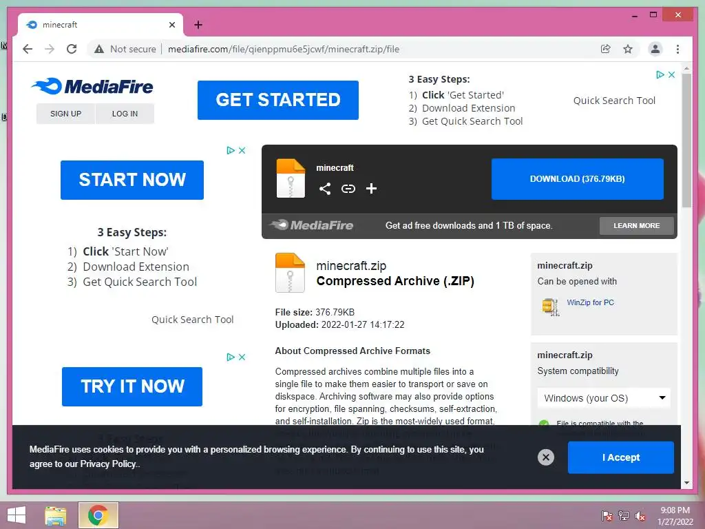
Task: Click the LEARN MORE button
Action: tap(637, 226)
